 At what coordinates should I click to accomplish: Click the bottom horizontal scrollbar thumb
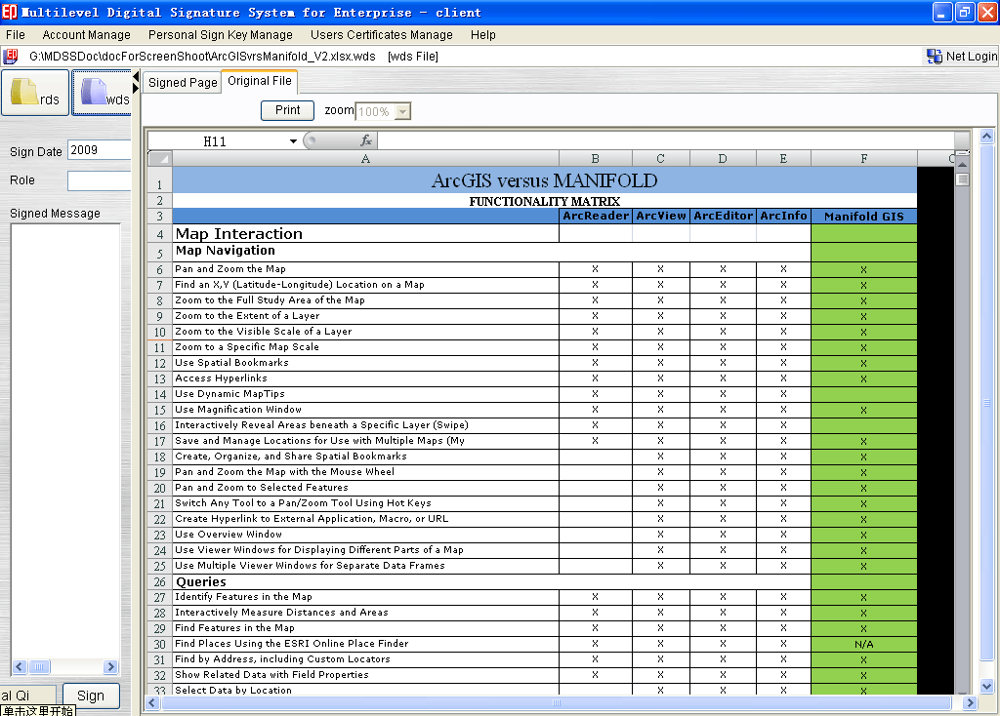(x=557, y=702)
